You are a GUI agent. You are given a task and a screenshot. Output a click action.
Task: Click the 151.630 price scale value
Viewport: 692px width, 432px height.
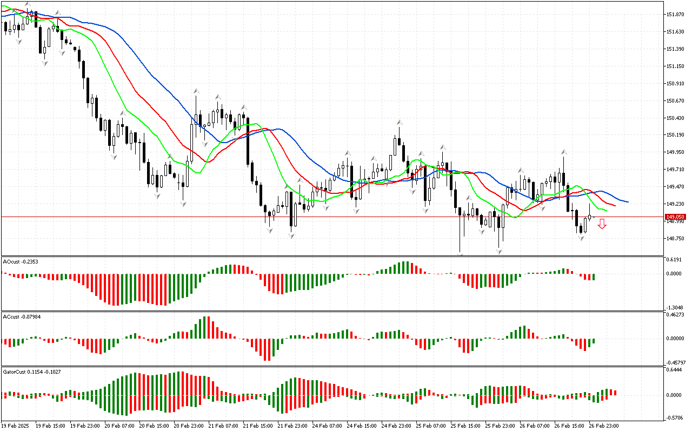(676, 32)
